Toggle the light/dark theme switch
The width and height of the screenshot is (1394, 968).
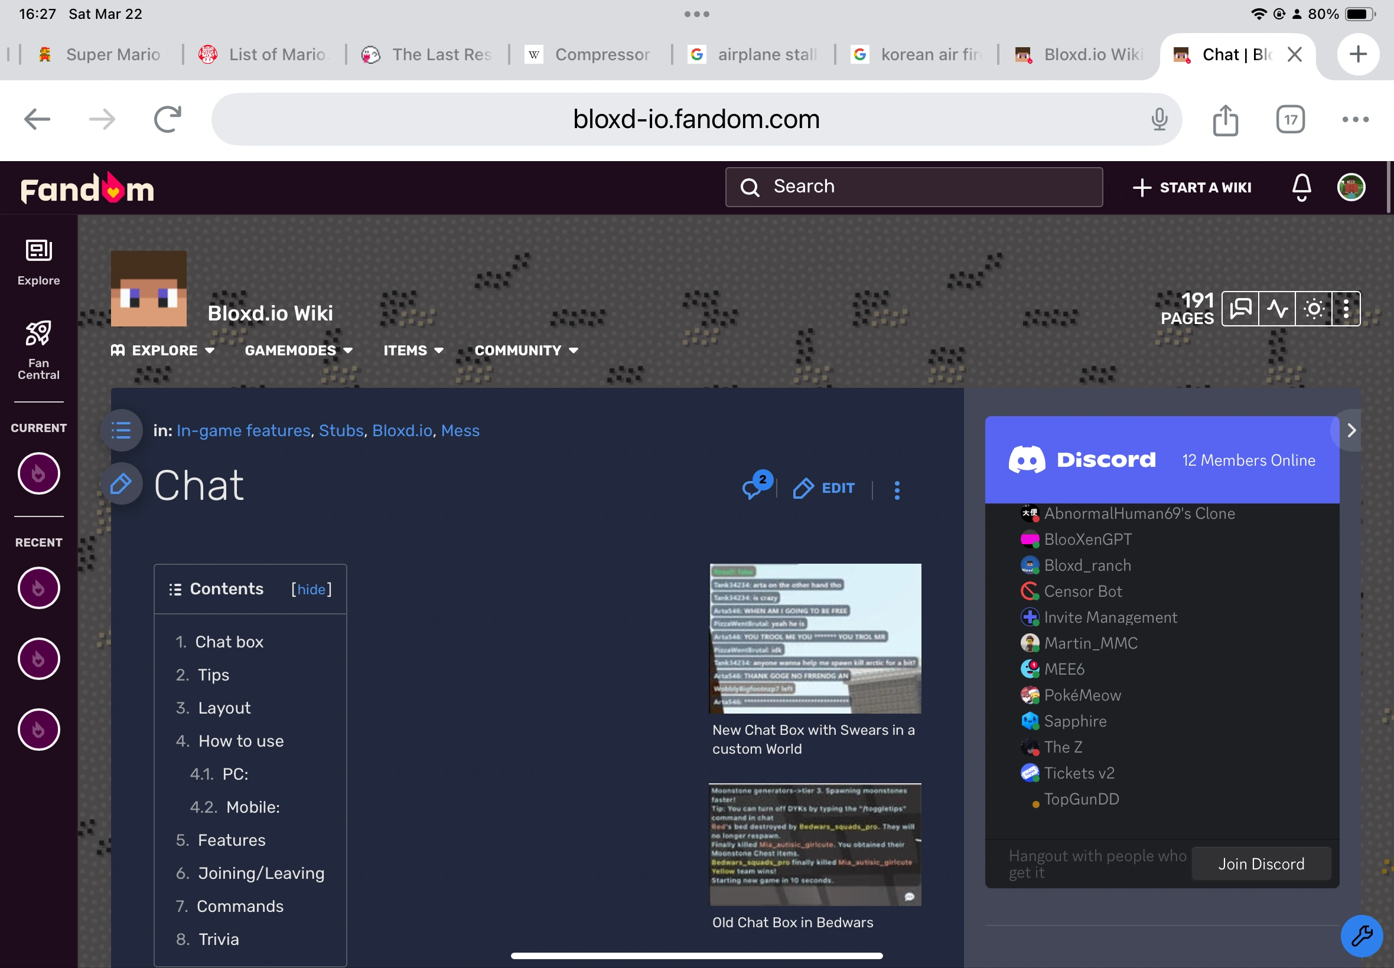coord(1313,309)
